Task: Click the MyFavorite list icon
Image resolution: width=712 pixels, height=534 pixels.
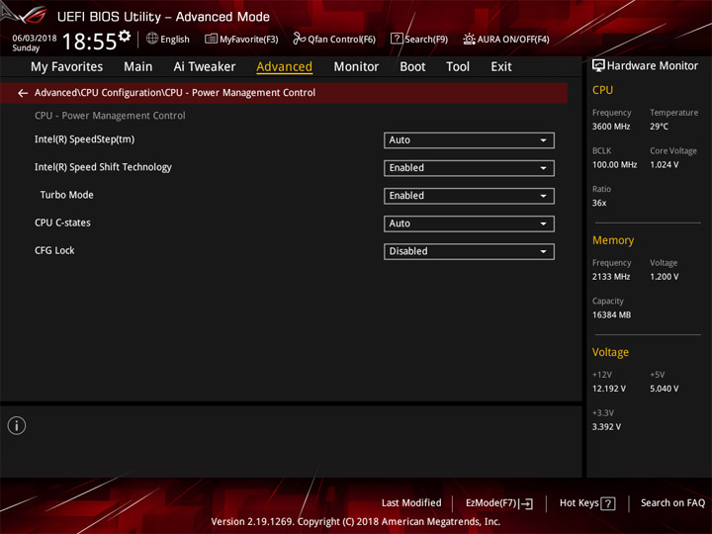Action: pos(211,39)
